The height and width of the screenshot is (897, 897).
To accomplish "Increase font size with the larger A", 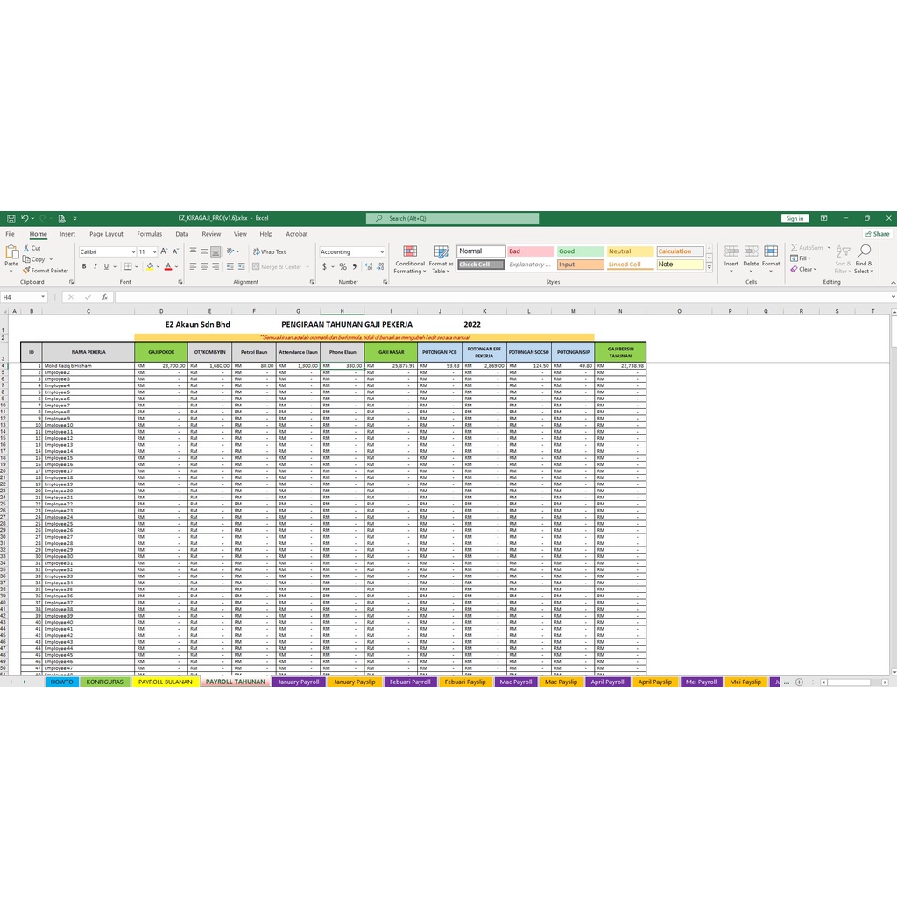I will click(164, 251).
